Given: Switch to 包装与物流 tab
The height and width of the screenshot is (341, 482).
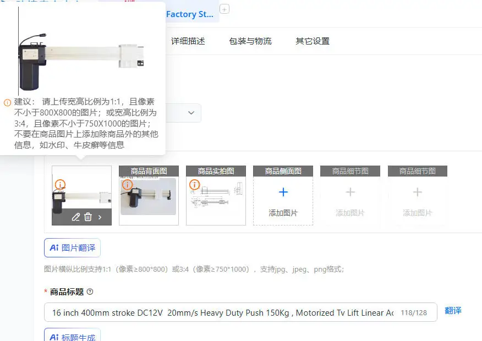Looking at the screenshot, I should pos(250,41).
